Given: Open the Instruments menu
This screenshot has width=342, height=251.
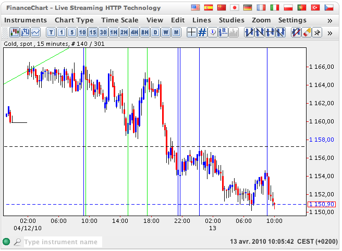Looking at the screenshot, I should (x=25, y=20).
